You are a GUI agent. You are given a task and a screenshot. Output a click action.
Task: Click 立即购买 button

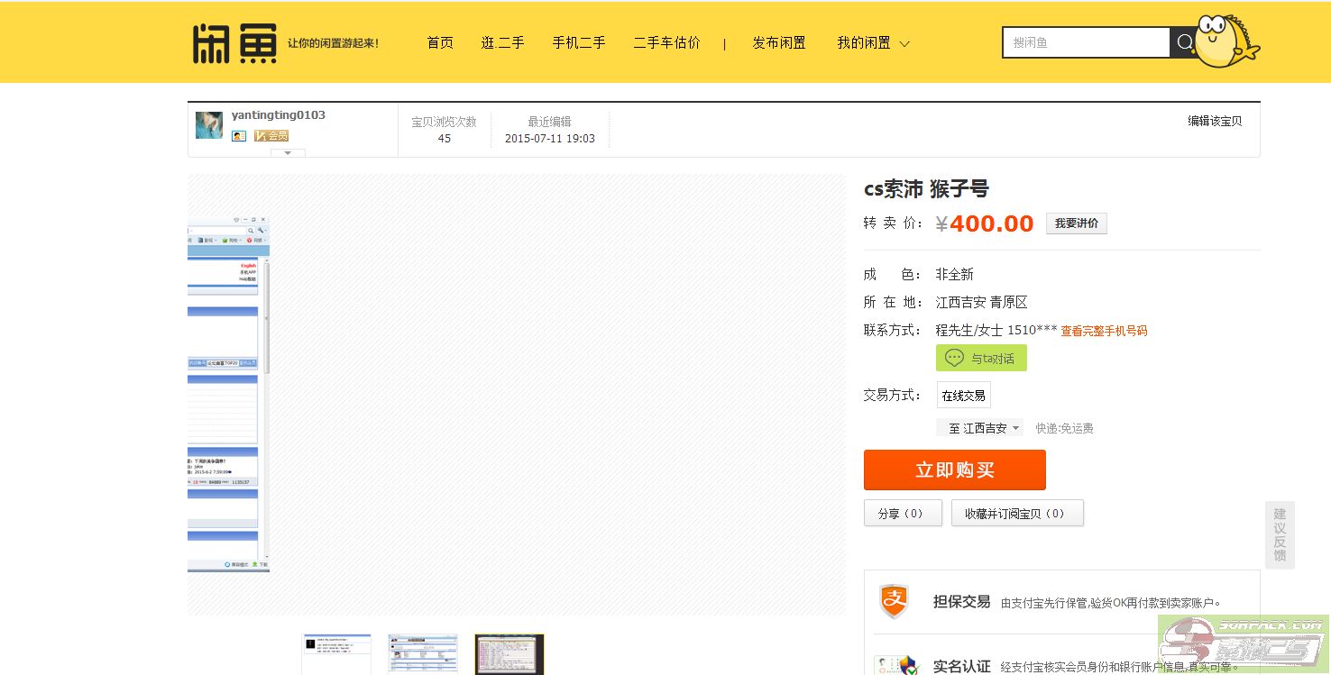[954, 470]
